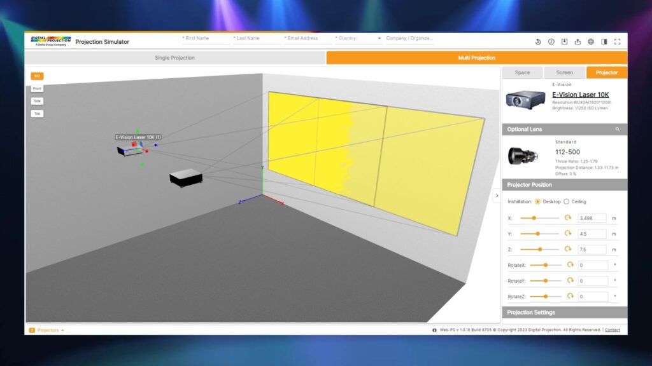Screen dimensions: 652x366
Task: Click the import/download project icon
Action: click(x=565, y=42)
